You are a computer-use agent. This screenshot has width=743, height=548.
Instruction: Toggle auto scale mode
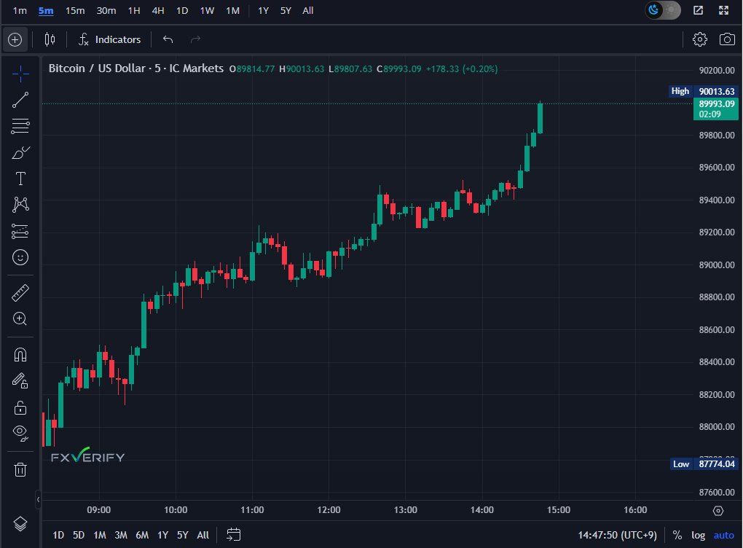click(x=723, y=535)
